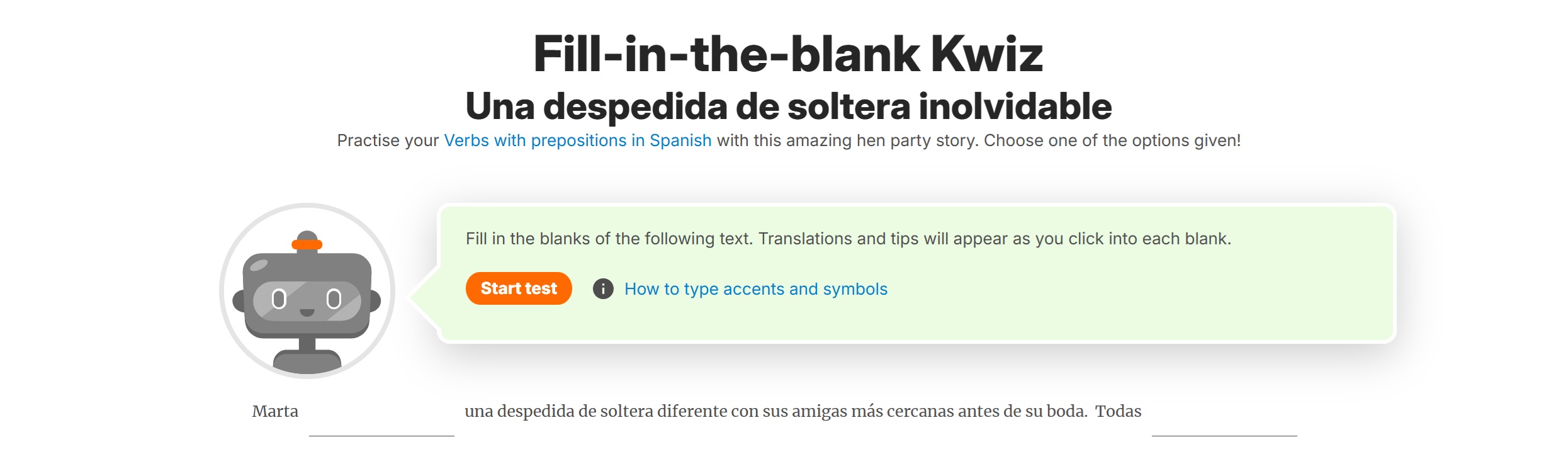Click the Una despedida de soltera inolvidable subtitle

pos(788,106)
